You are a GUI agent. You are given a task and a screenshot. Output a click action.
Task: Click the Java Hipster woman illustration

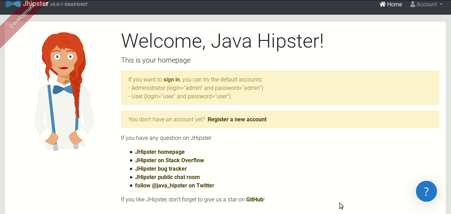[65, 92]
